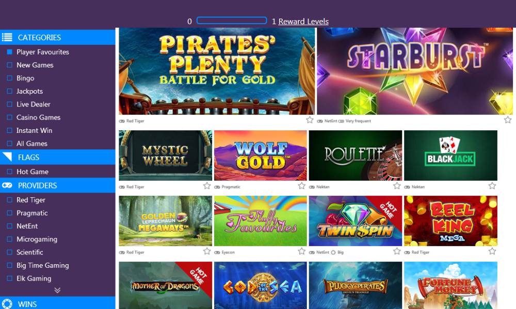Favourite Blackjack using its star icon
Image resolution: width=516 pixels, height=309 pixels.
tap(492, 186)
